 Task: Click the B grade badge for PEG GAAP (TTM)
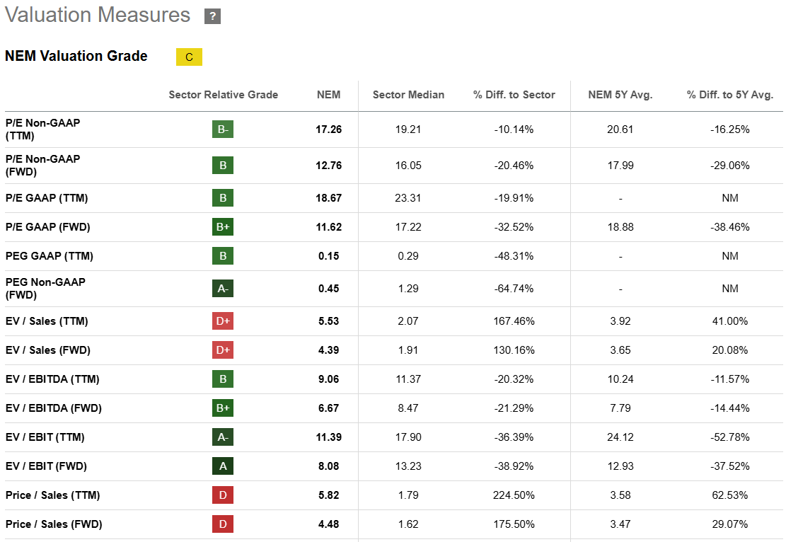point(223,256)
